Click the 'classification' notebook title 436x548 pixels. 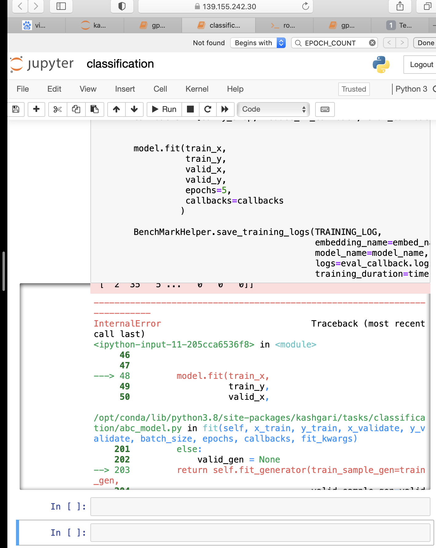click(120, 64)
